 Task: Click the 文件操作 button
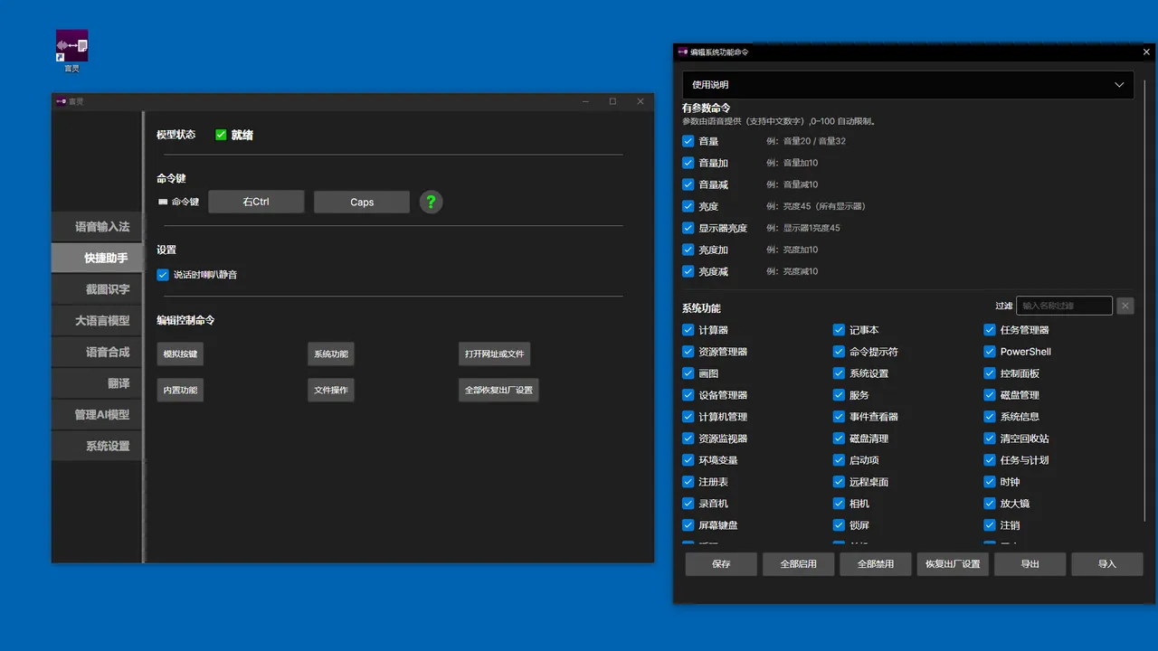[x=330, y=390]
